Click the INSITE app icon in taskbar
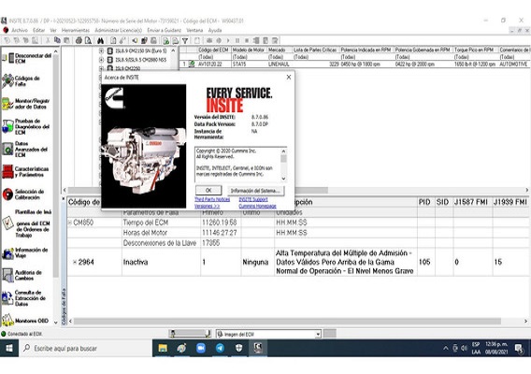 (x=258, y=348)
